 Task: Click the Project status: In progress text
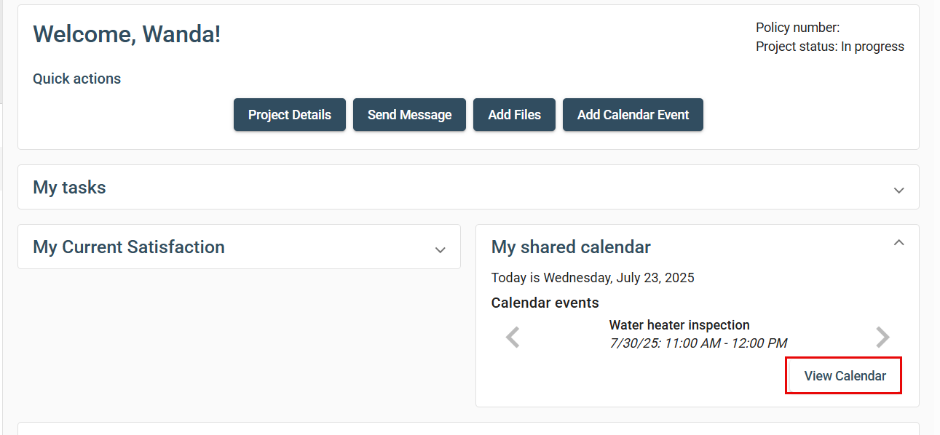coord(830,47)
